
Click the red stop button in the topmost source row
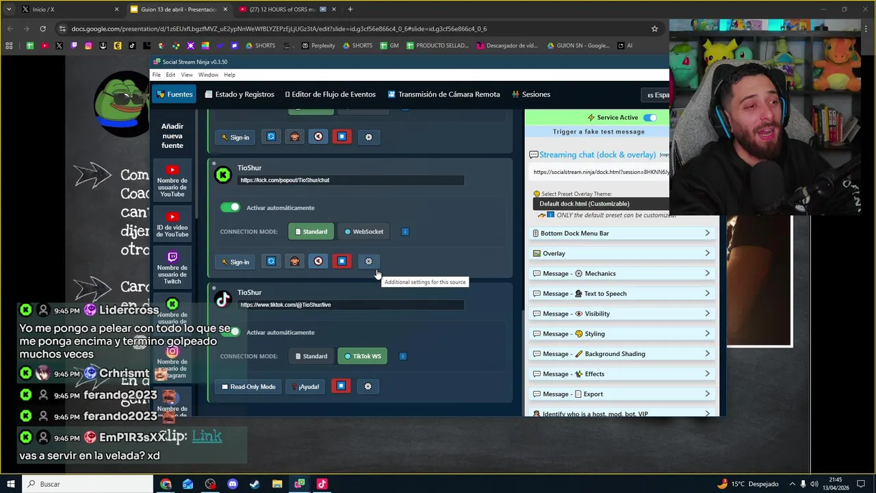[342, 137]
